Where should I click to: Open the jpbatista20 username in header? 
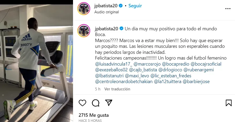click(106, 6)
